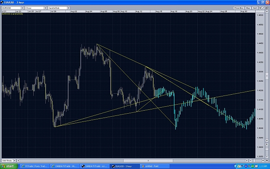Click the horizontal scrollbar right arrow
The image size is (270, 169).
(x=247, y=160)
